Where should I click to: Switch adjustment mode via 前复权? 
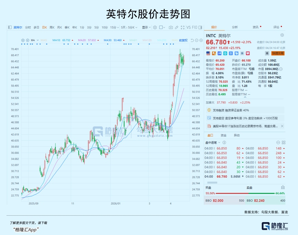183,40
